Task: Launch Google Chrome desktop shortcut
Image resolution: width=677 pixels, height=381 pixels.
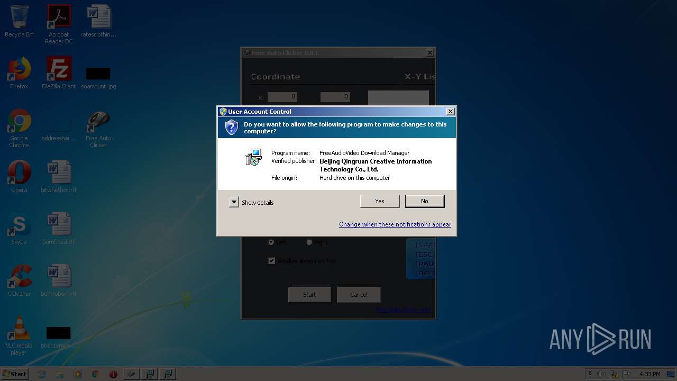Action: pos(19,129)
